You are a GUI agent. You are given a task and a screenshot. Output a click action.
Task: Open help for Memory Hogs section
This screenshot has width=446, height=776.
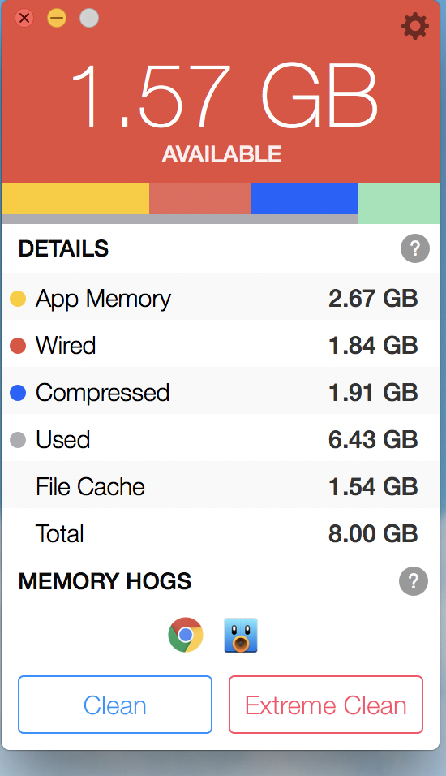point(414,581)
